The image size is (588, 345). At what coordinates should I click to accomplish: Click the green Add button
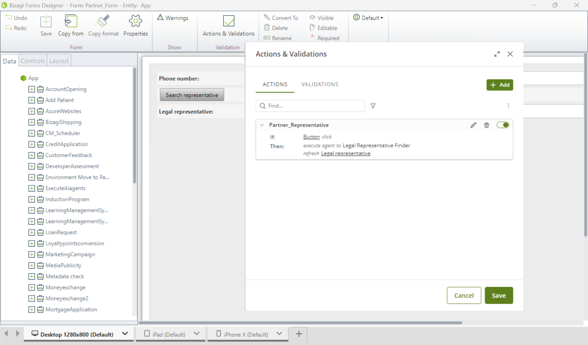tap(499, 85)
